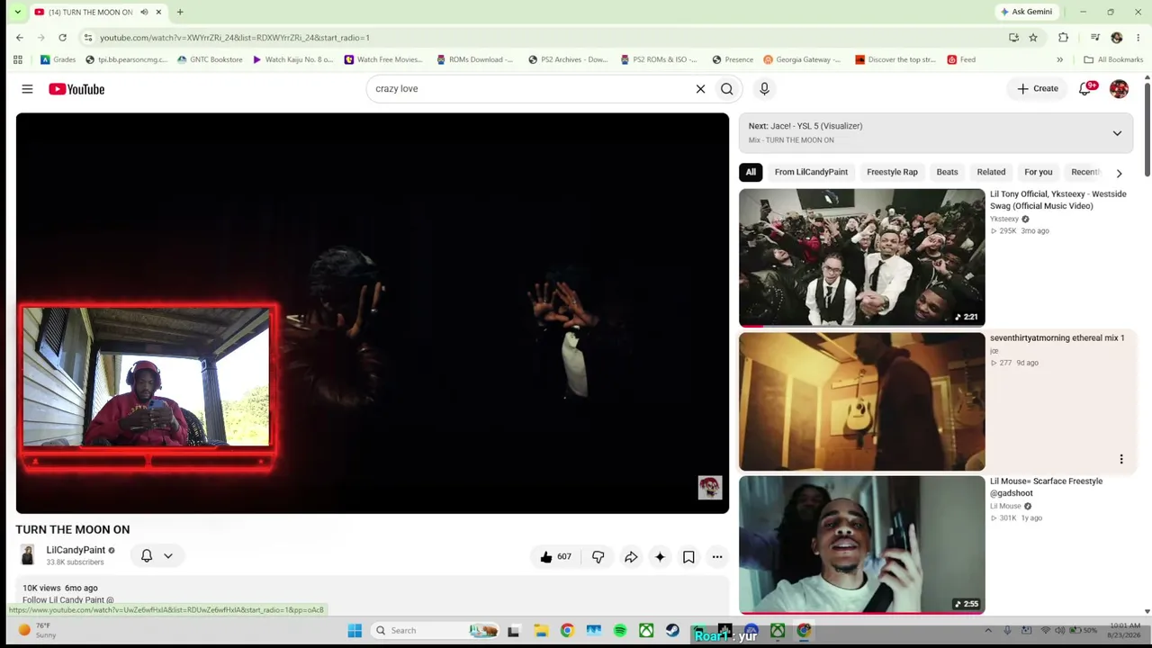
Task: Click the channel watermark in the player
Action: point(710,488)
